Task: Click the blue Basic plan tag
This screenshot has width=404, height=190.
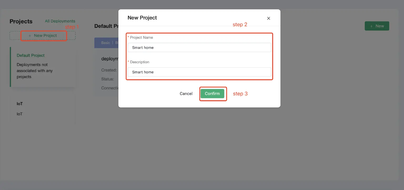Action: coord(105,43)
